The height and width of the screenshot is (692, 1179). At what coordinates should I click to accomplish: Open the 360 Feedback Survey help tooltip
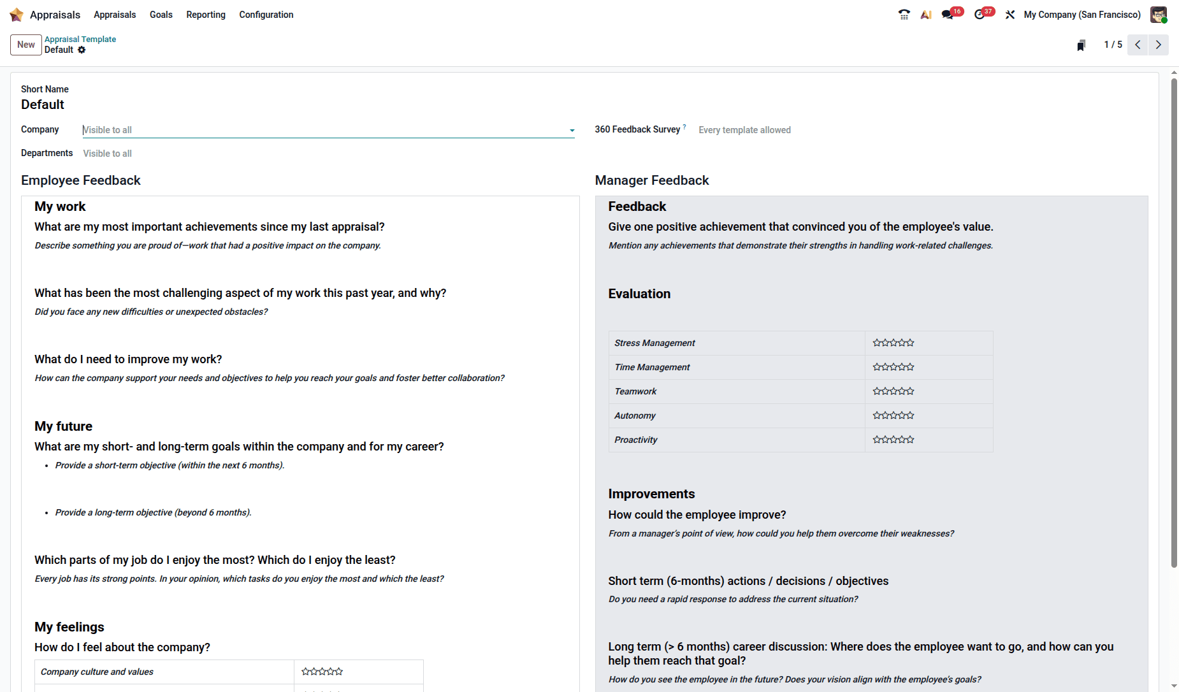click(684, 127)
